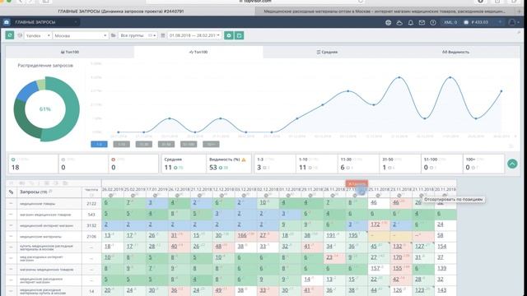Viewport: 527px width, 296px height.
Task: Click the calendar icon before the date range
Action: 163,35
